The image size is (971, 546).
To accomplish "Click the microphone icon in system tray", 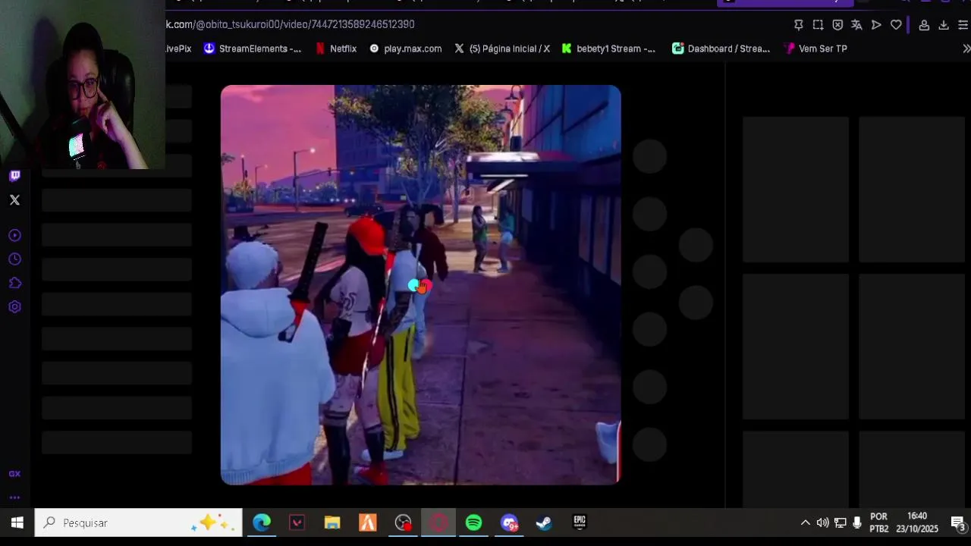I will point(857,523).
